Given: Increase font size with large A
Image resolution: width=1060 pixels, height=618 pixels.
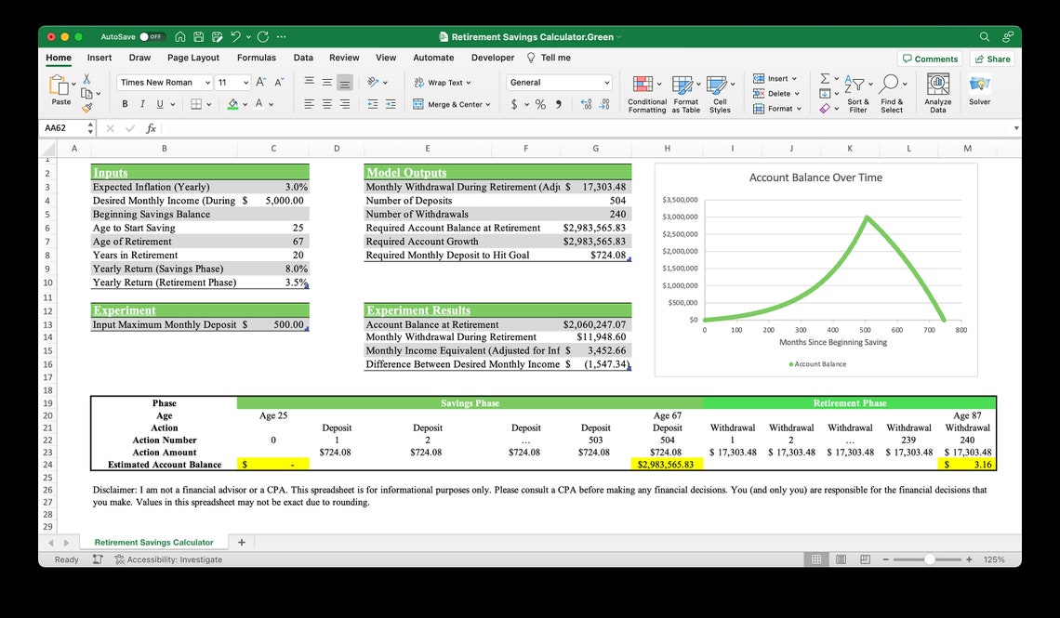Looking at the screenshot, I should 261,82.
